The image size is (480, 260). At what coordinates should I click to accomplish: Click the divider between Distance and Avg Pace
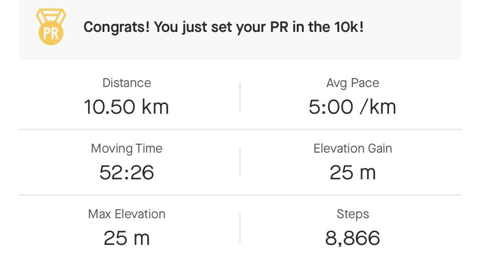(240, 96)
